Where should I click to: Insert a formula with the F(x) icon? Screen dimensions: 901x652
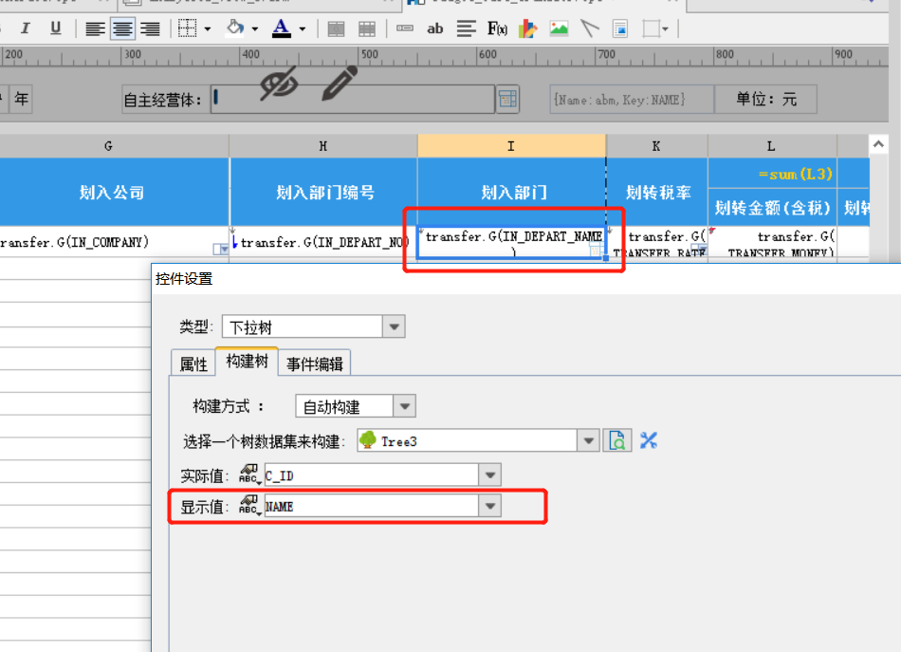click(497, 28)
